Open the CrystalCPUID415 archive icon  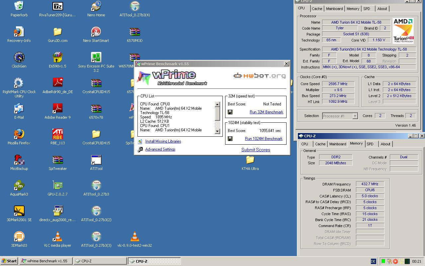[96, 83]
